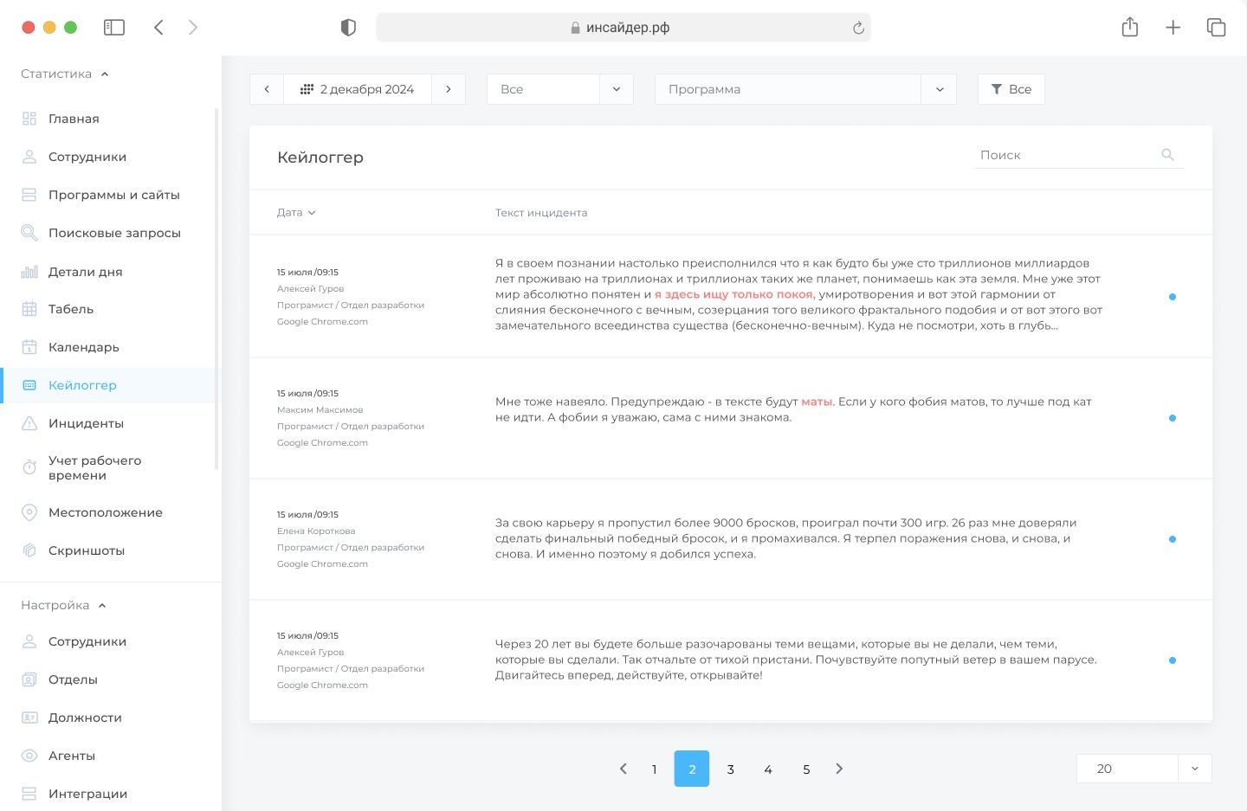The width and height of the screenshot is (1247, 811).
Task: Click the Отделы icon
Action: click(29, 679)
